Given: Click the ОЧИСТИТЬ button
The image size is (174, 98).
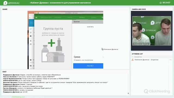Looking at the screenshot, I should pos(90,27).
